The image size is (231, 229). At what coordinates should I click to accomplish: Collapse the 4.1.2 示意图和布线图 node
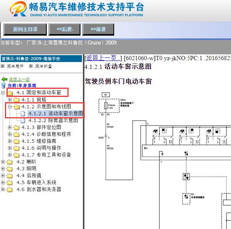10,106
